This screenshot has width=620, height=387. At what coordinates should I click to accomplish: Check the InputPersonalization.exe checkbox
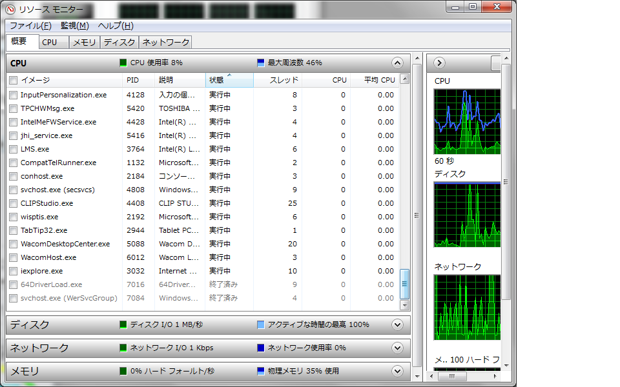coord(14,95)
